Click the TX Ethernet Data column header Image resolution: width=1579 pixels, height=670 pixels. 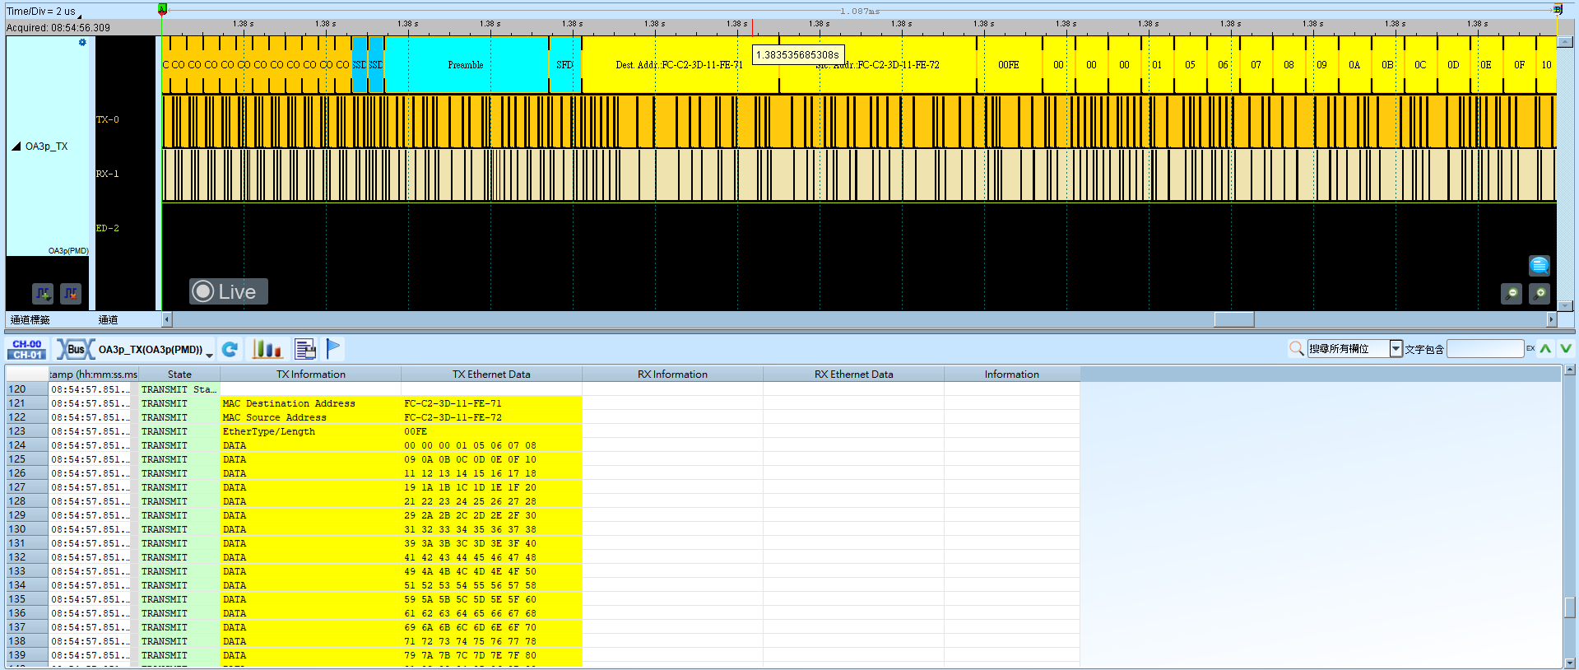click(x=492, y=375)
